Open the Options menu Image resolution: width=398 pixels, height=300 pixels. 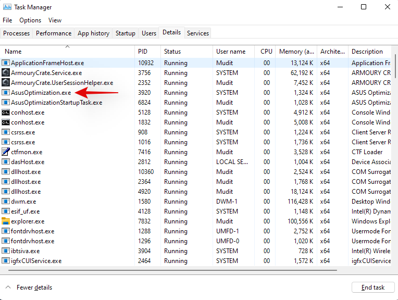[x=30, y=20]
